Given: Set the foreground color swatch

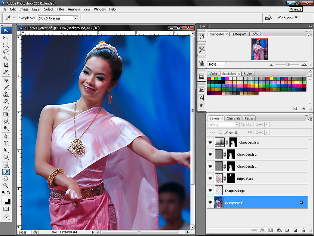Looking at the screenshot, I should [x=4, y=198].
